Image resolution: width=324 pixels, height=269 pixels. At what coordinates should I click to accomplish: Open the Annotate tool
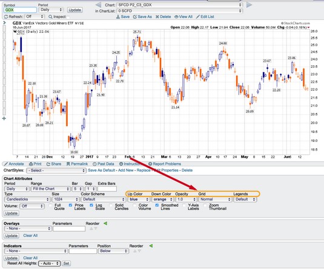click(x=14, y=164)
